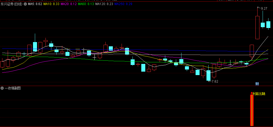Select the cyan candlestick at the 7.62 low
Screen dimensions: 273x127
click(208, 75)
